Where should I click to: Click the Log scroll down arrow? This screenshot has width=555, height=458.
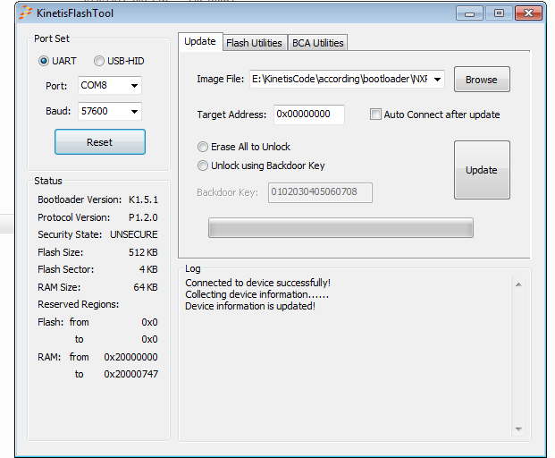point(518,429)
